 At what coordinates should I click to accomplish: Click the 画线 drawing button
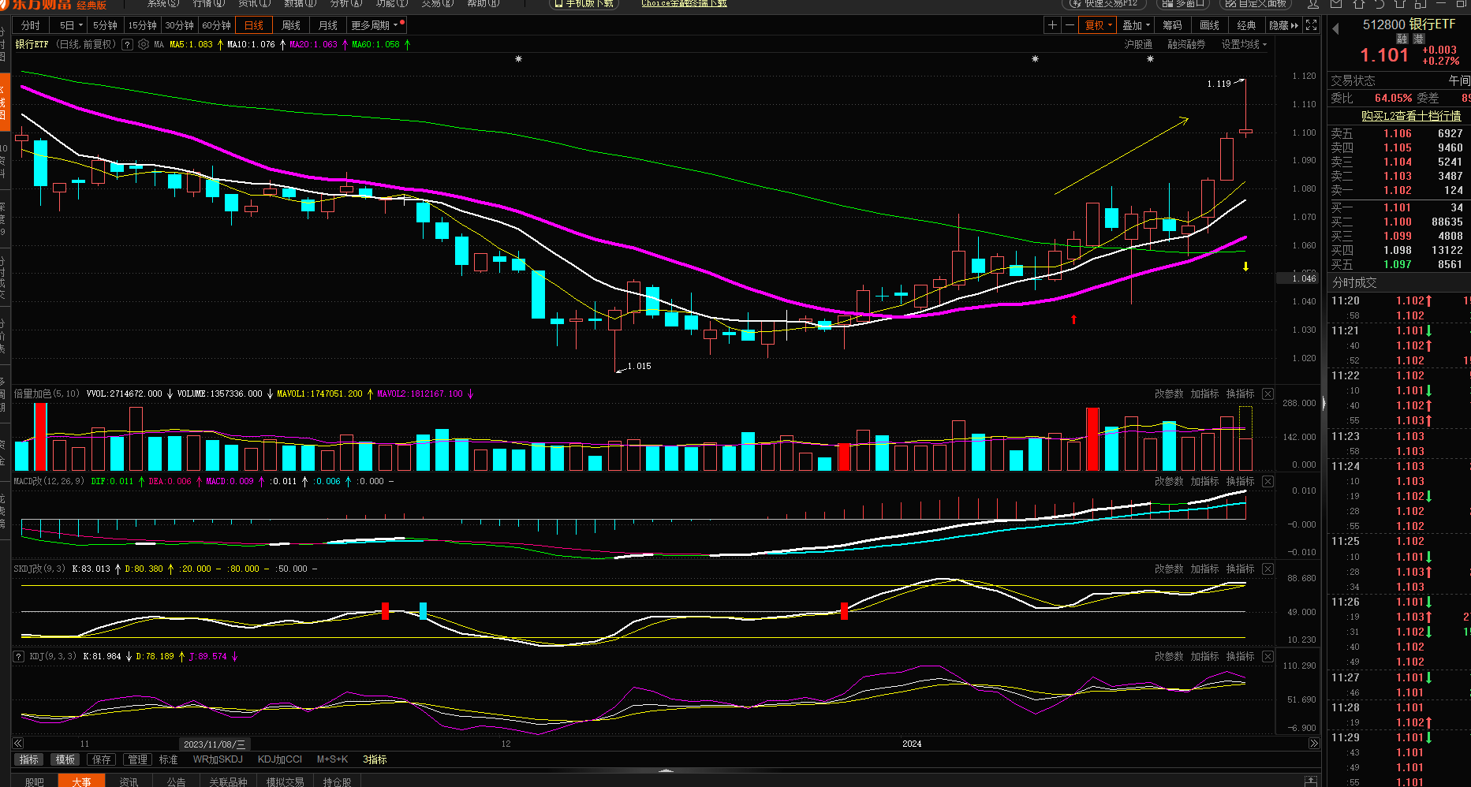pos(1209,25)
